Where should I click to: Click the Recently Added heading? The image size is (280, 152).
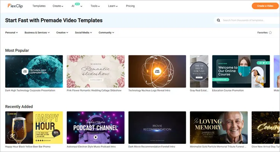(19, 107)
